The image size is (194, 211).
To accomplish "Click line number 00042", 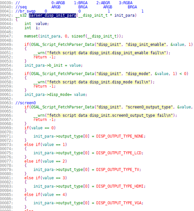I will pyautogui.click(x=6, y=16).
